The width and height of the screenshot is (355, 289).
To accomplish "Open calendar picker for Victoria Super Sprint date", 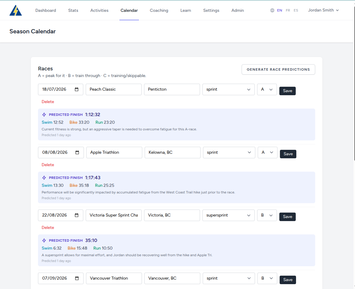I will click(77, 215).
